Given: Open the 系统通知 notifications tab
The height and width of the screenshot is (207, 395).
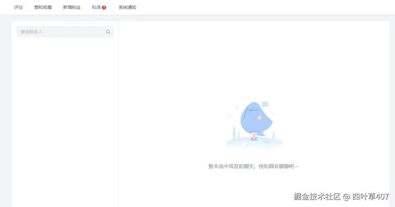Looking at the screenshot, I should (x=127, y=7).
